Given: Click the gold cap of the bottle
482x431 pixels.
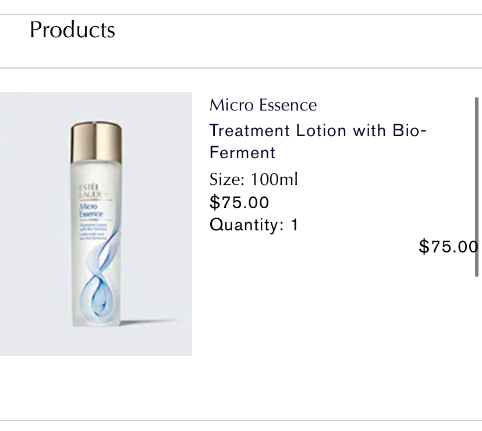Looking at the screenshot, I should pyautogui.click(x=97, y=143).
